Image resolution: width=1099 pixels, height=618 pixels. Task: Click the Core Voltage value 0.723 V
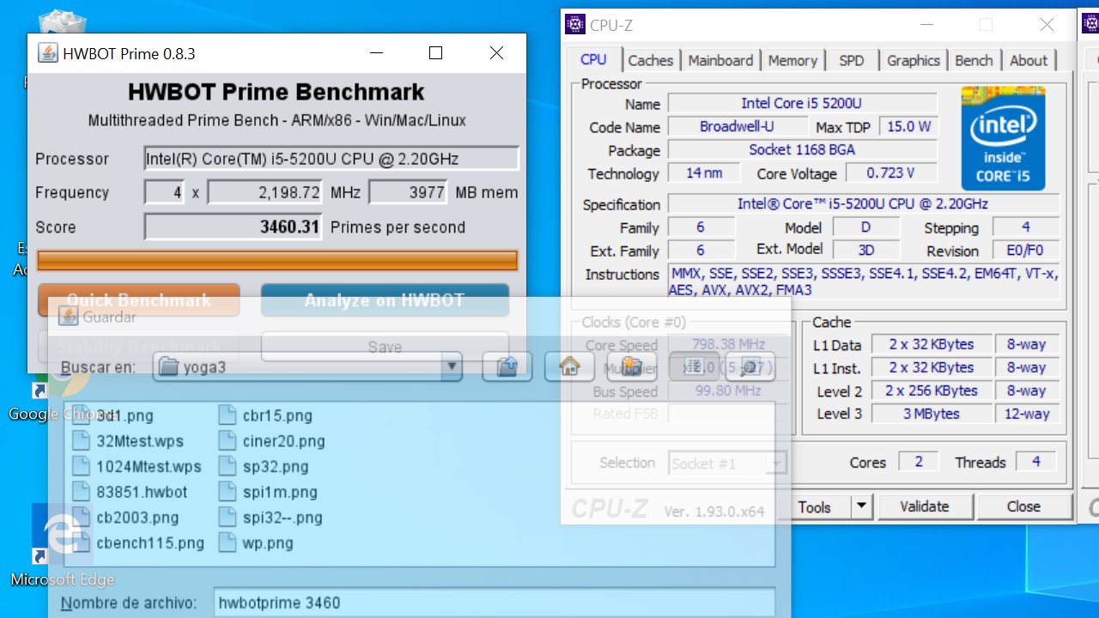point(891,173)
